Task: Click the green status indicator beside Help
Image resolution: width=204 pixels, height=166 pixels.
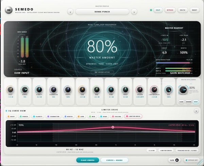Action: point(151,10)
